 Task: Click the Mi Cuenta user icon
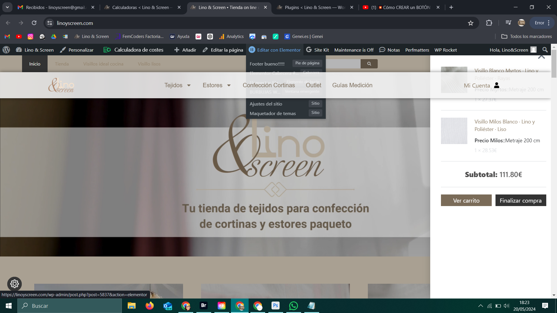pyautogui.click(x=497, y=85)
